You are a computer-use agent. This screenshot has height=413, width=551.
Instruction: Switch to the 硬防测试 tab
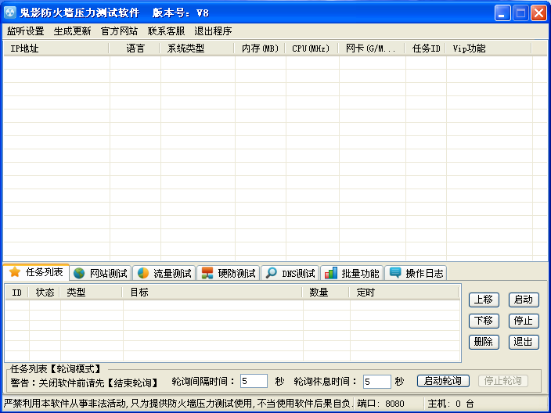(x=229, y=273)
